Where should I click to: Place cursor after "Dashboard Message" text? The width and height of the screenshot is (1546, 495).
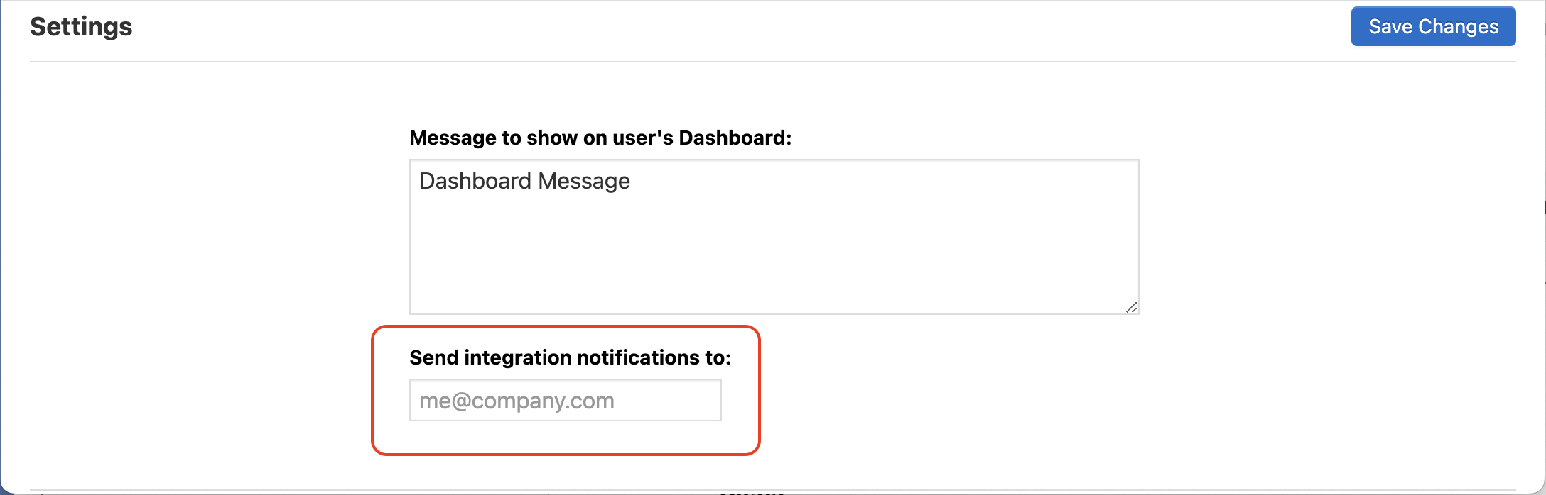pyautogui.click(x=632, y=181)
